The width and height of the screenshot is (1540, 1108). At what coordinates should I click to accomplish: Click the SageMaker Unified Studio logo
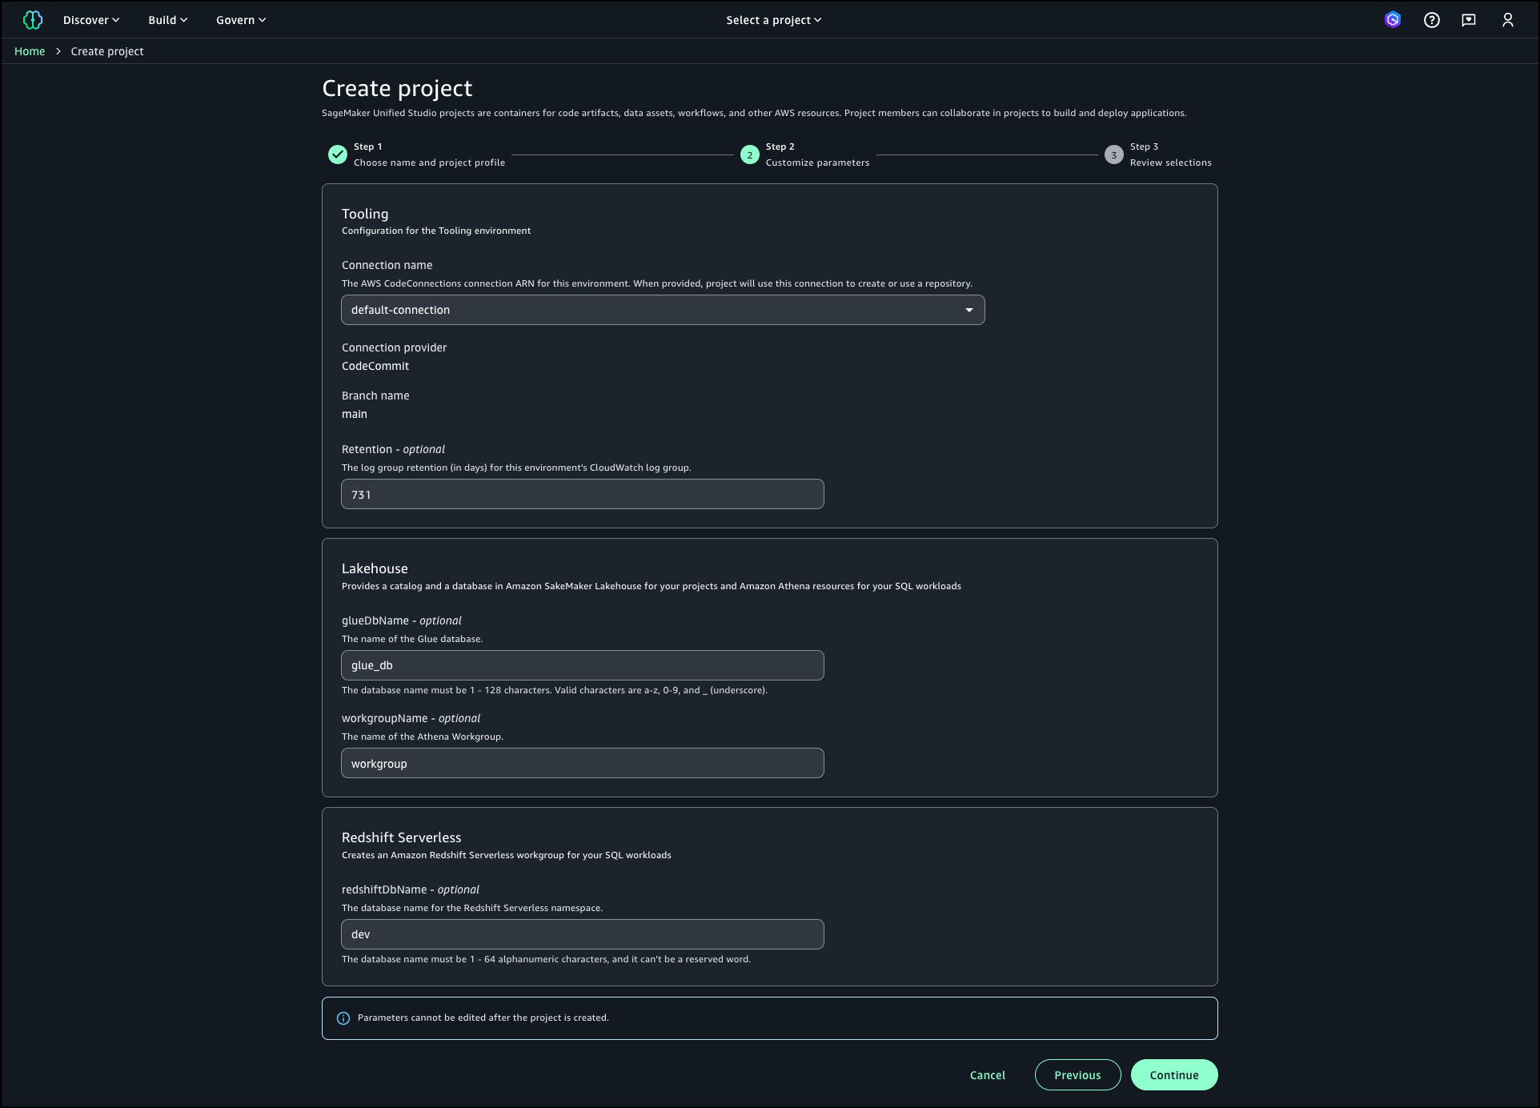33,20
